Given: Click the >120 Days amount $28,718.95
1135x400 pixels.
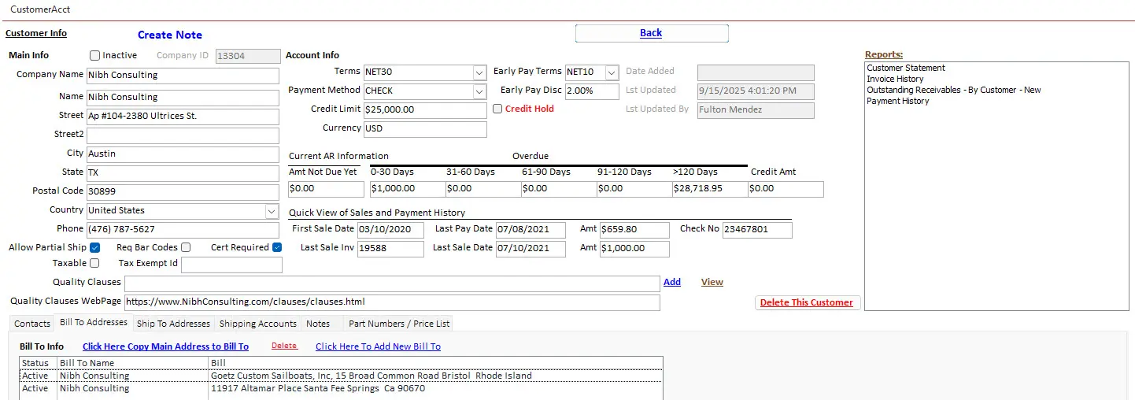Looking at the screenshot, I should coord(708,189).
